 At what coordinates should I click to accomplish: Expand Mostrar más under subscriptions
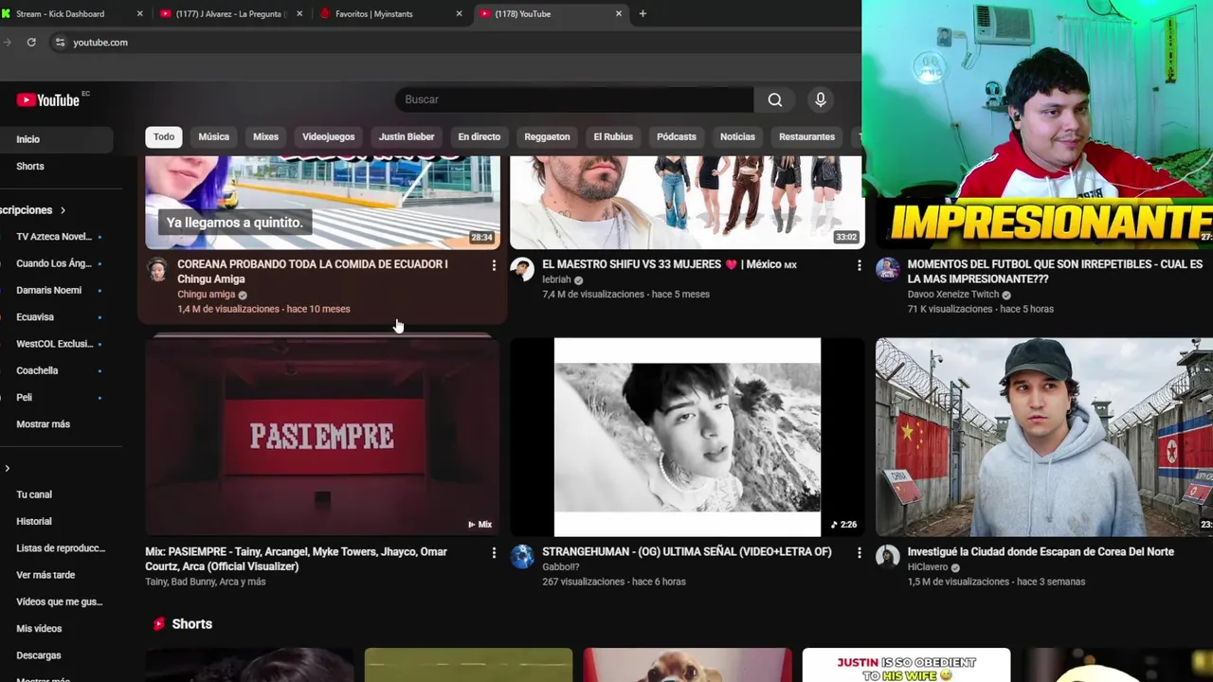coord(43,424)
